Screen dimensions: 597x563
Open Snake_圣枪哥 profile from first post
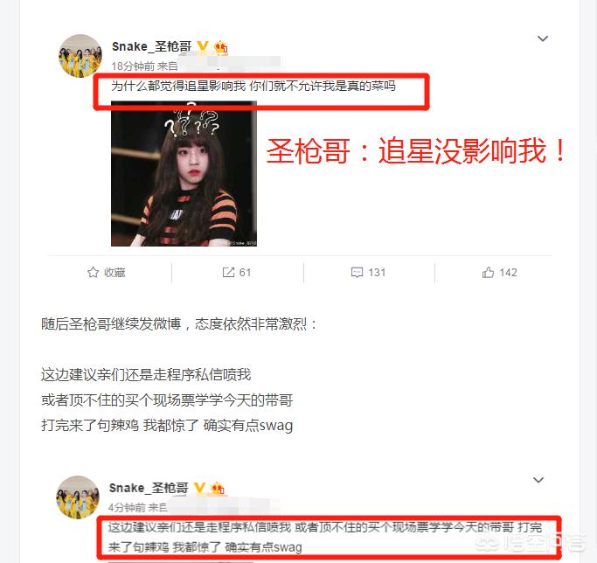pos(151,46)
